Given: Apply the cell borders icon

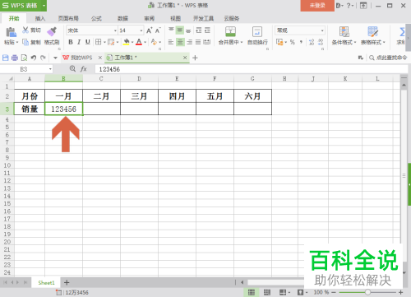Looking at the screenshot, I should coord(98,42).
